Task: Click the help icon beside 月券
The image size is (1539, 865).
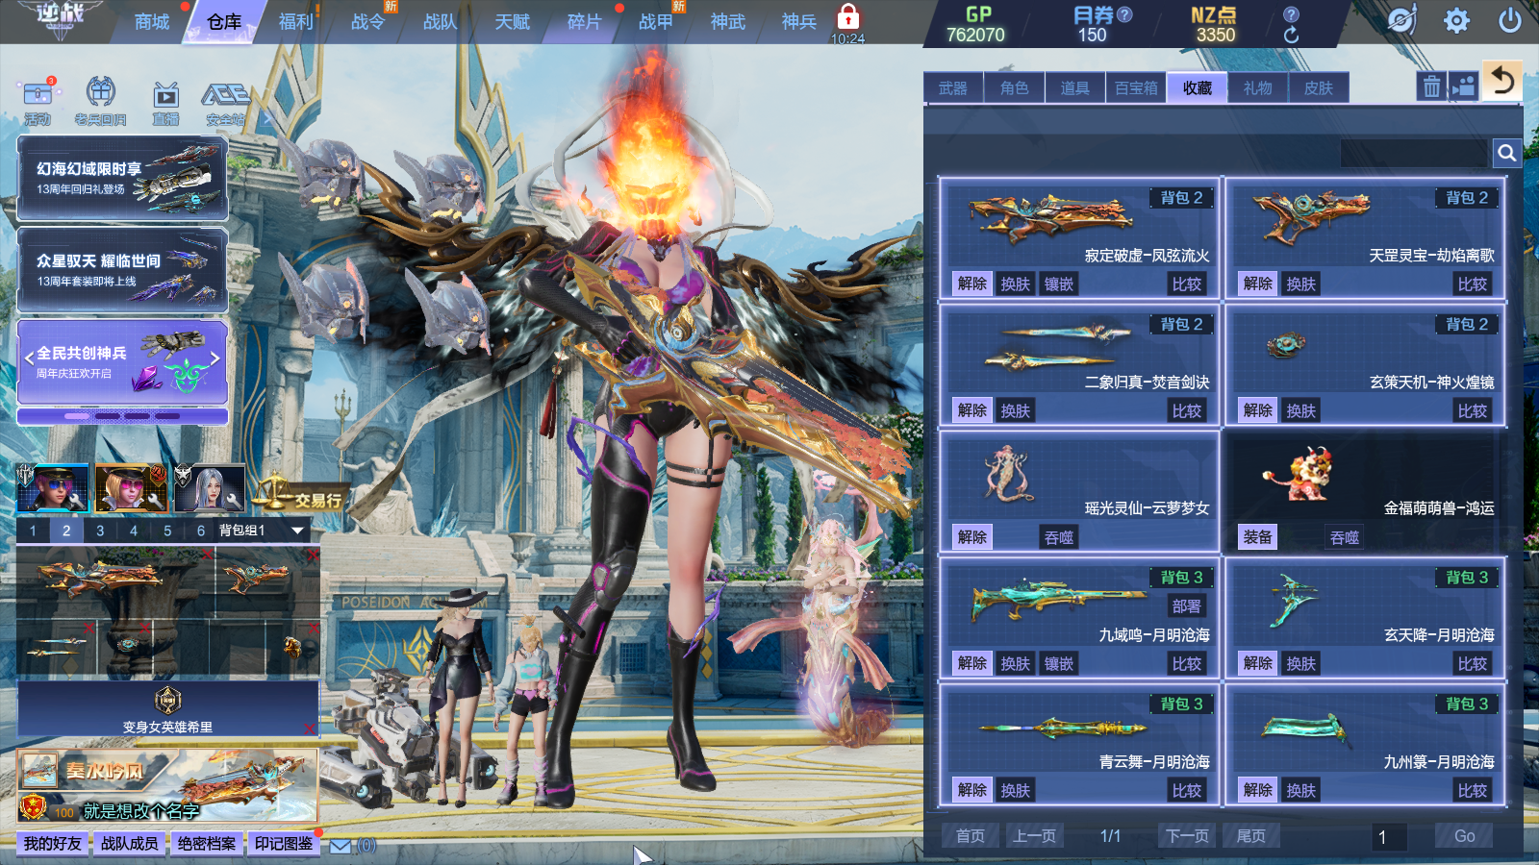Action: (1124, 14)
